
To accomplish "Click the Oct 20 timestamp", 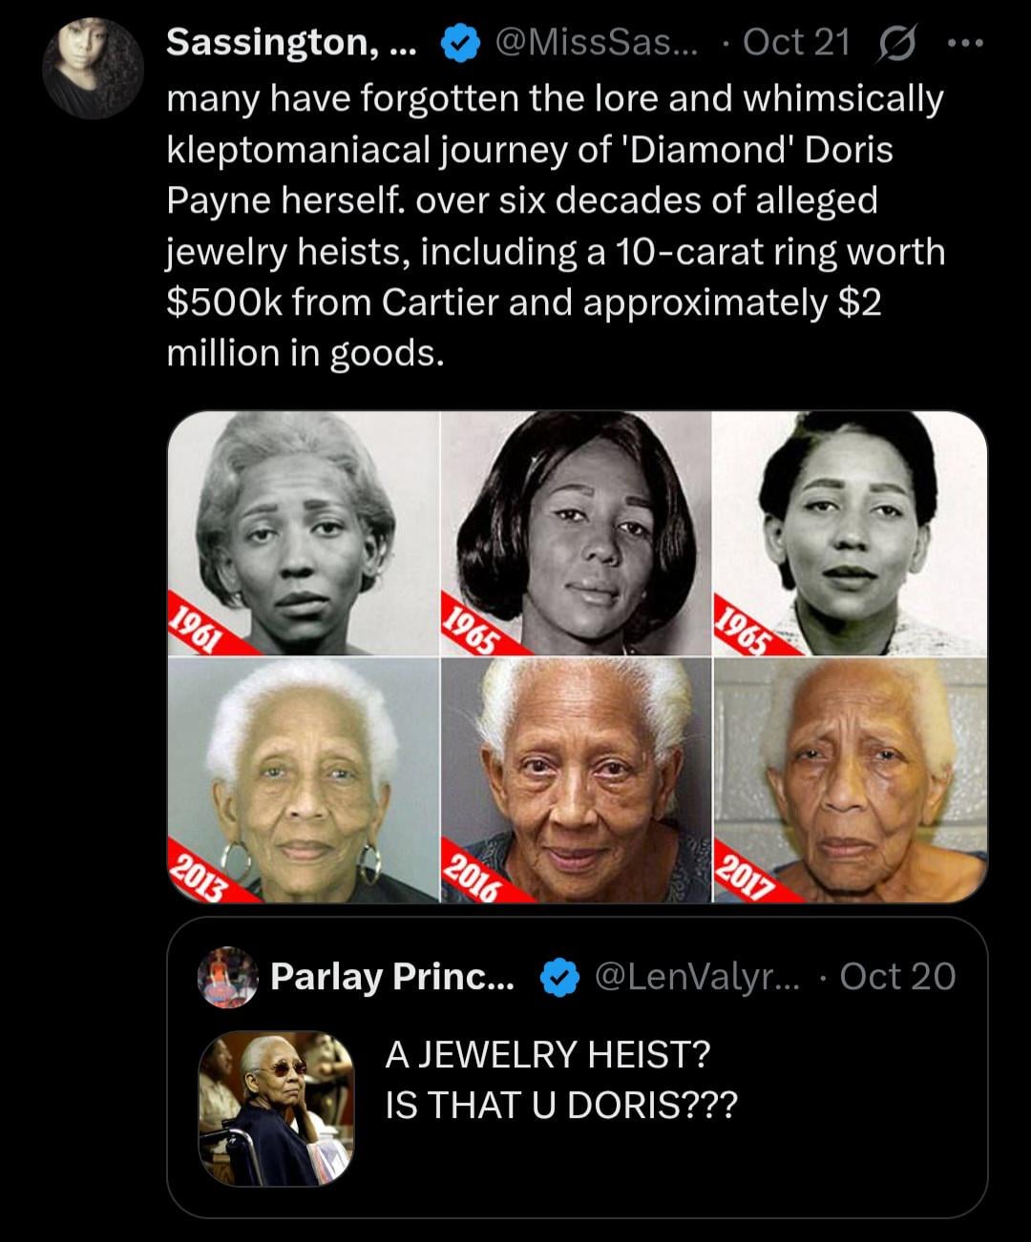I will (x=897, y=977).
